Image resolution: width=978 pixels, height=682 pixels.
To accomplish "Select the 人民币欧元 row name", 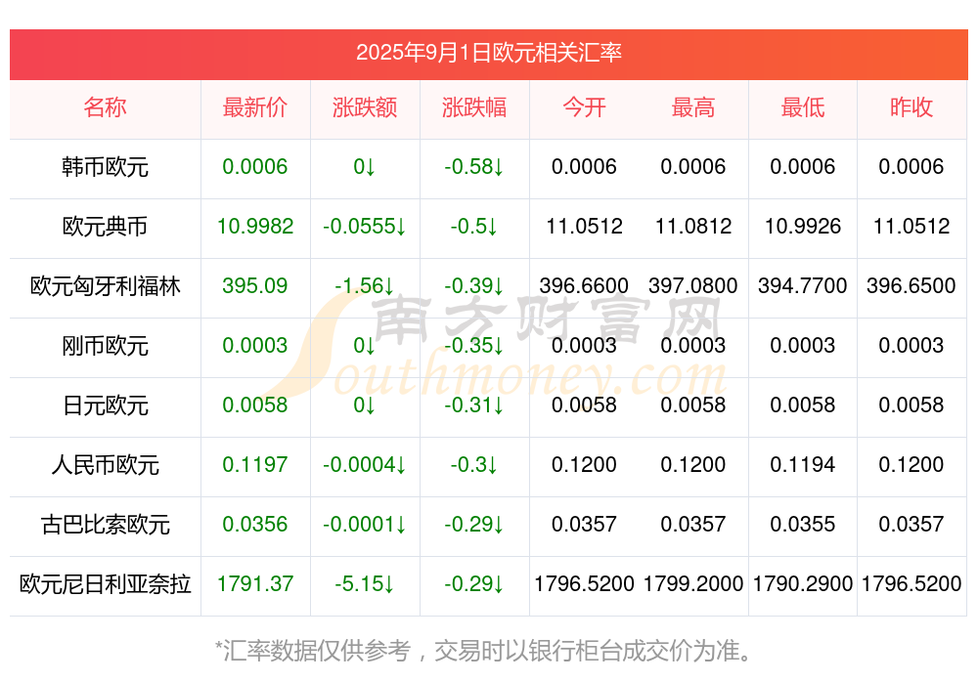I will [105, 465].
